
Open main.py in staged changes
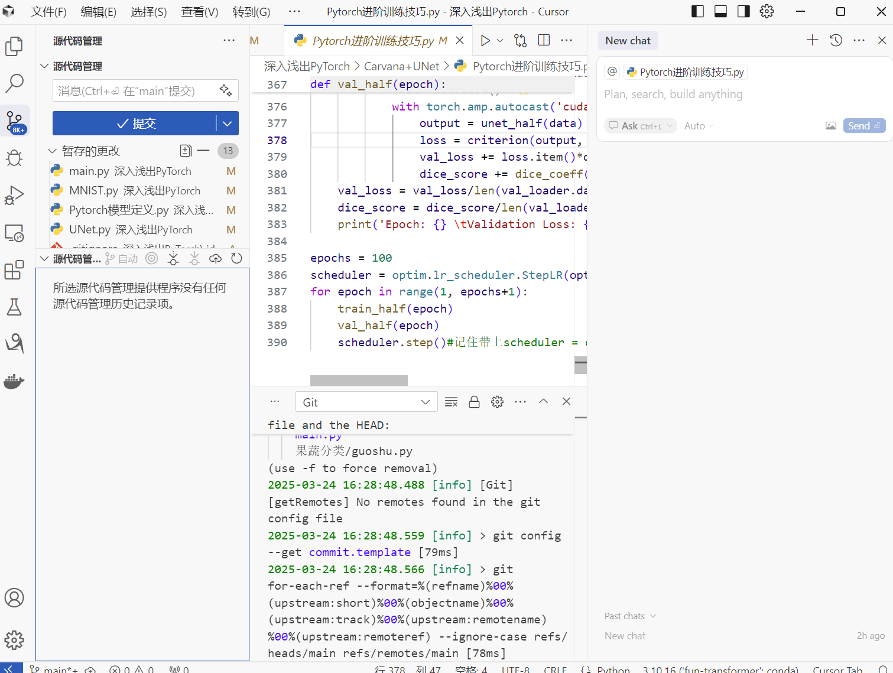pyautogui.click(x=142, y=171)
